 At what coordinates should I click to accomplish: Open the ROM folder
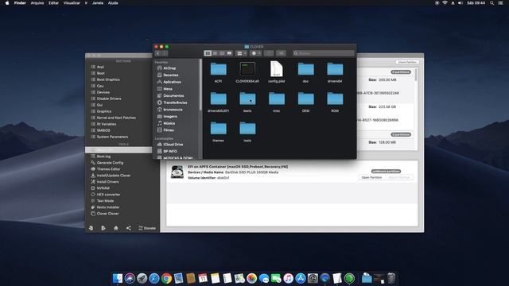[x=335, y=99]
